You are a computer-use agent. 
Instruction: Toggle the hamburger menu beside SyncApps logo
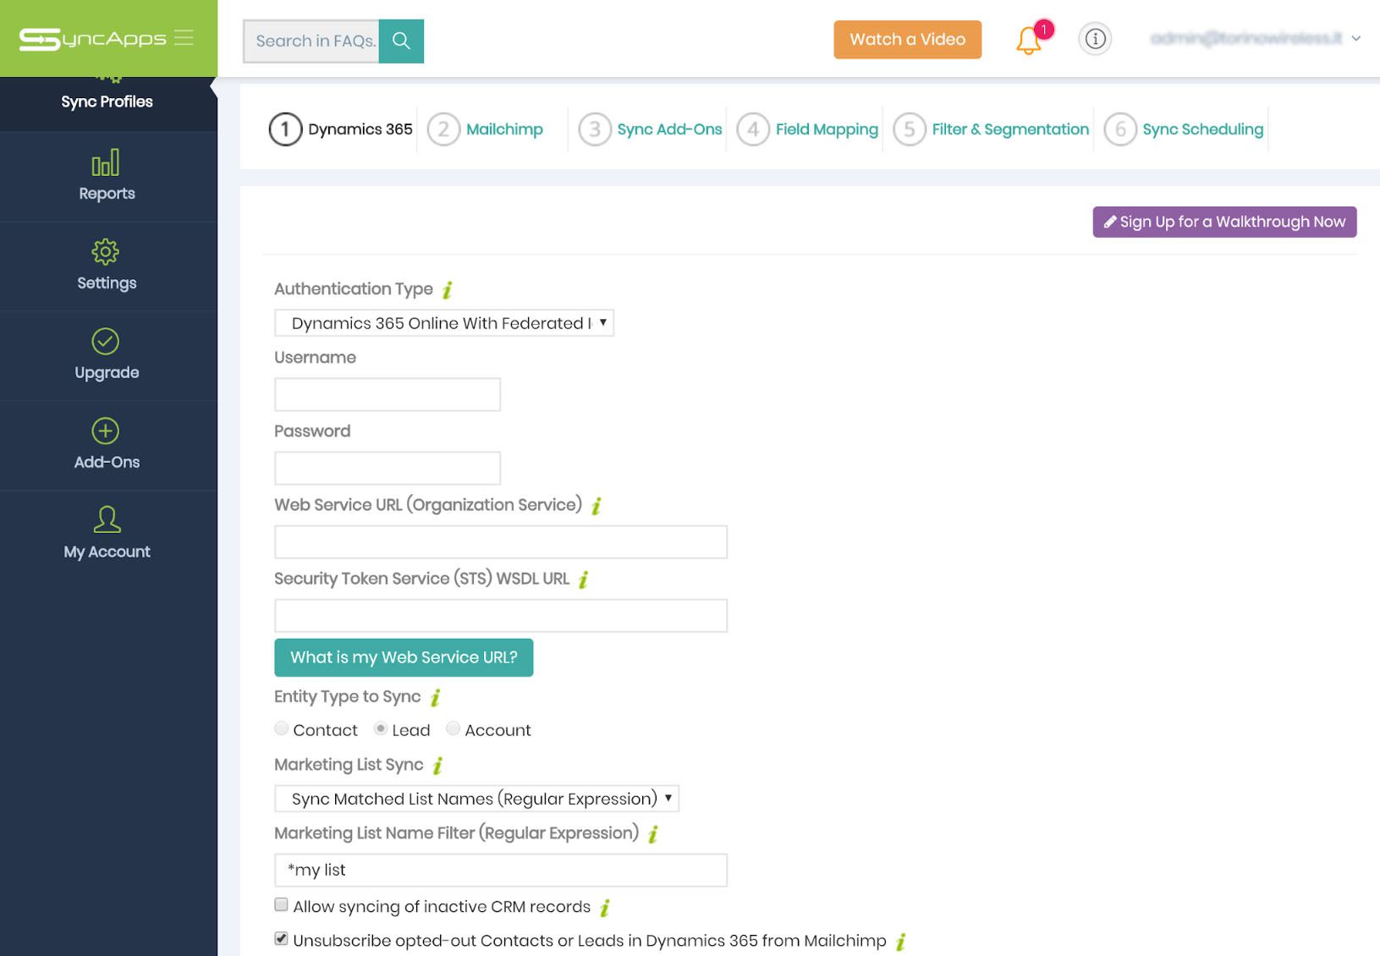[x=184, y=38]
